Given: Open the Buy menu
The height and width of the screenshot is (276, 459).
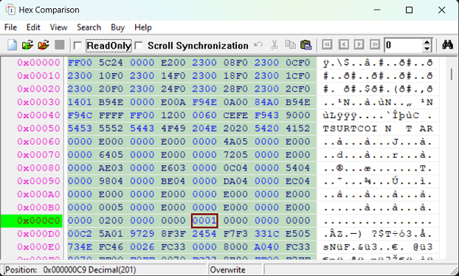Looking at the screenshot, I should pyautogui.click(x=117, y=27).
